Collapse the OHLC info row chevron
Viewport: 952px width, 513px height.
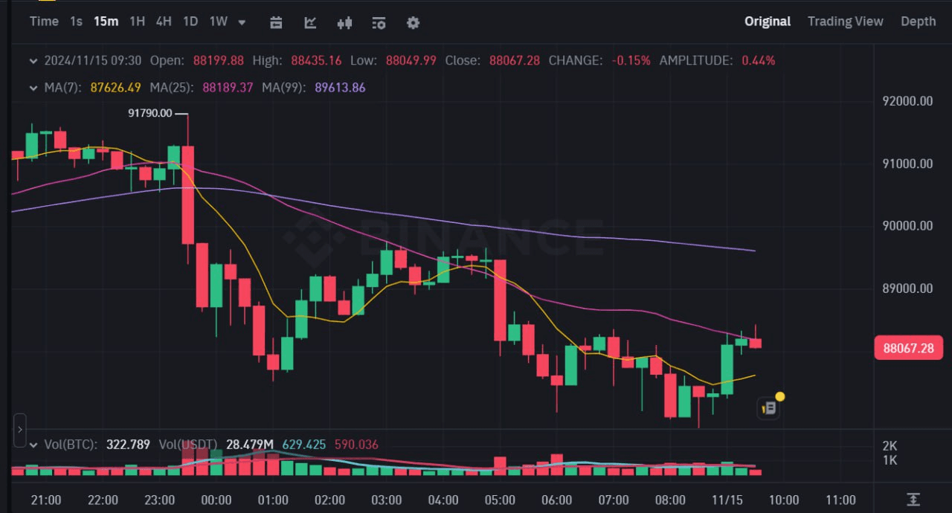(x=33, y=60)
